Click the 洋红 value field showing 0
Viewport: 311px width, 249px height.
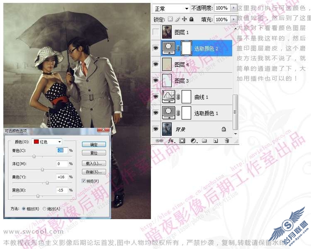pyautogui.click(x=62, y=164)
